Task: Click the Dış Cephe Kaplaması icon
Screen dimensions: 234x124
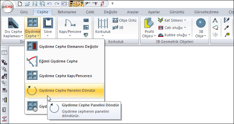Action: click(13, 23)
